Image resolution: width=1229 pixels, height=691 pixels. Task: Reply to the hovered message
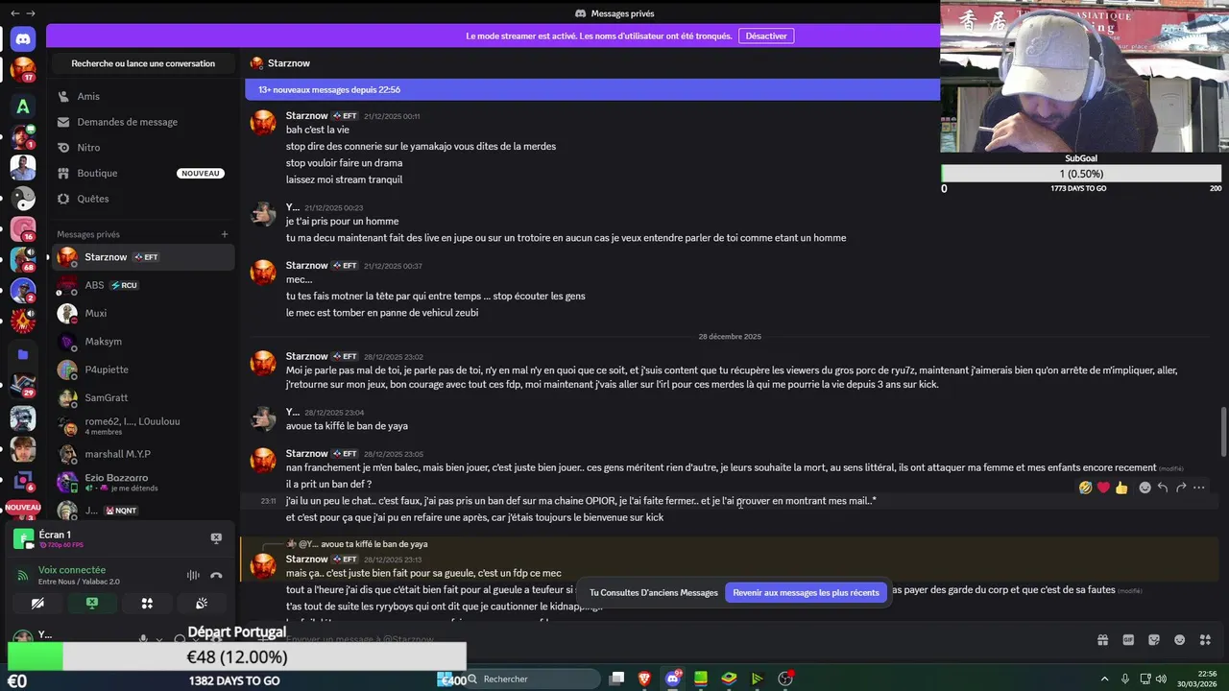(1163, 488)
